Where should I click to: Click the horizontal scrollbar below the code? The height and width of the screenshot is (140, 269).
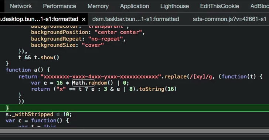point(134,131)
